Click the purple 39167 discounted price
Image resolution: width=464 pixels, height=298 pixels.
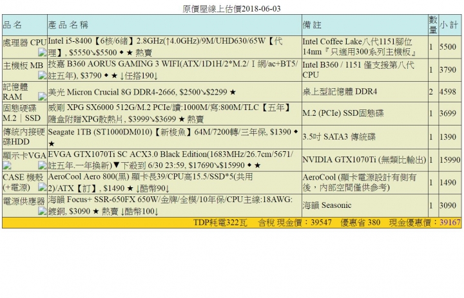(450, 223)
